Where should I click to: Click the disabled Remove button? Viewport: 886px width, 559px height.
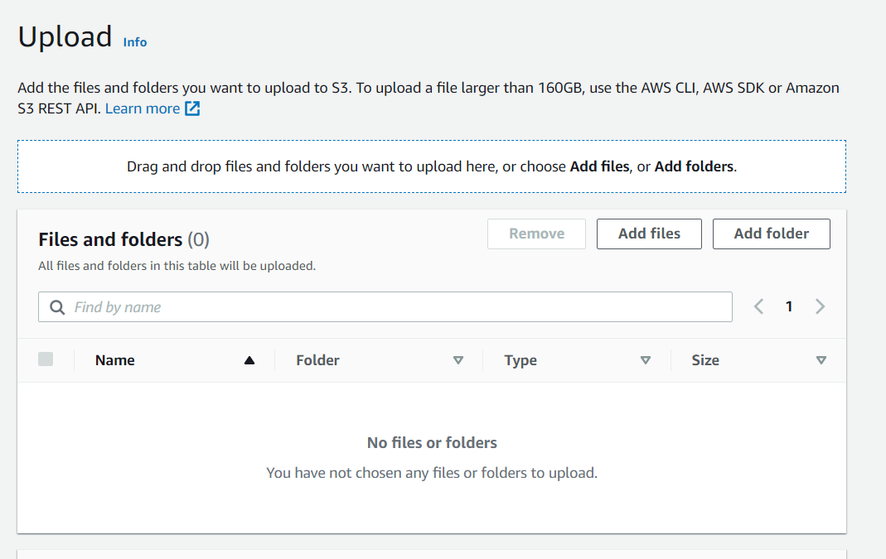pos(536,234)
